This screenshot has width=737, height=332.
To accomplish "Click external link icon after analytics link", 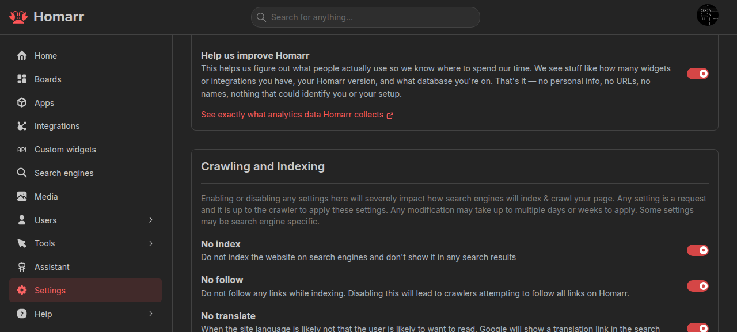I will 390,115.
